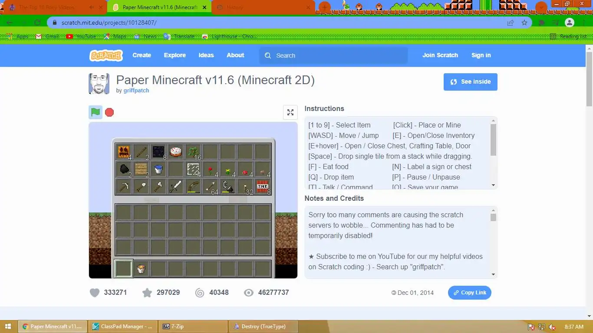Select the red mushroom stack
Viewport: 593px width, 333px height.
(x=245, y=170)
